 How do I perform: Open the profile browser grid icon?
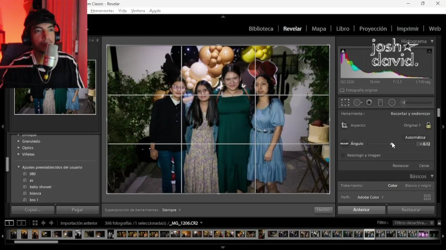(x=427, y=197)
